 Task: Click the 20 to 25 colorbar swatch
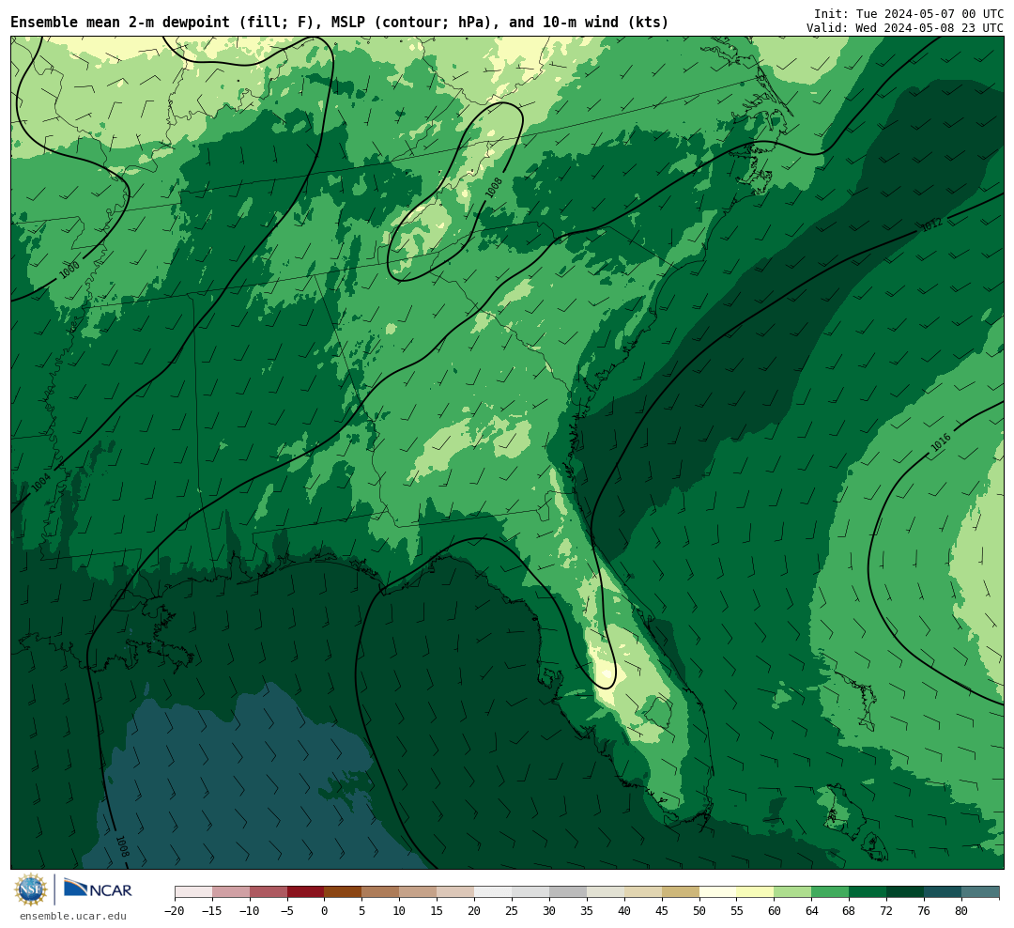click(494, 892)
